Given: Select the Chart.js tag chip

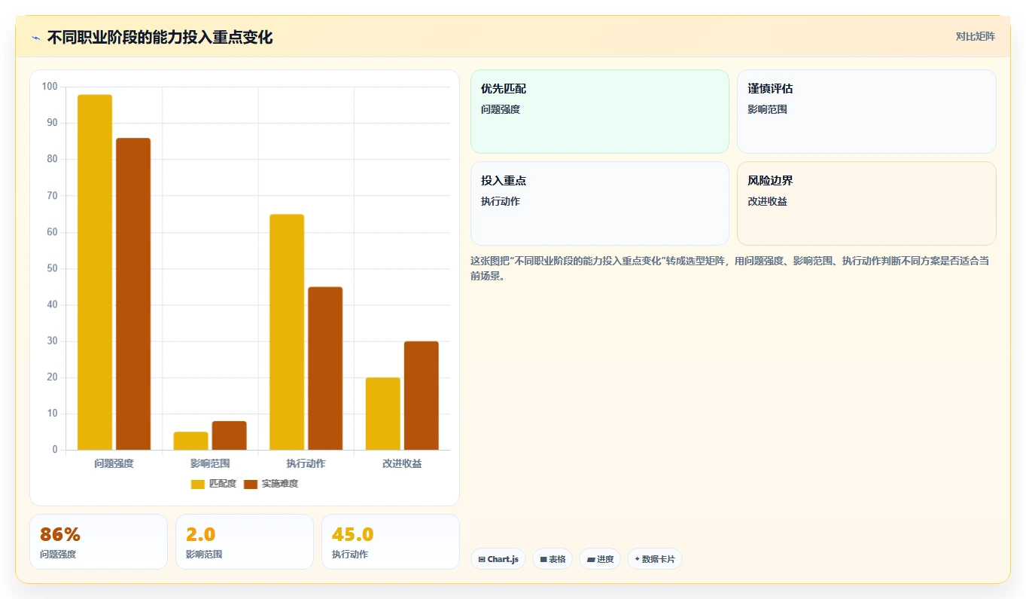Looking at the screenshot, I should (x=498, y=559).
